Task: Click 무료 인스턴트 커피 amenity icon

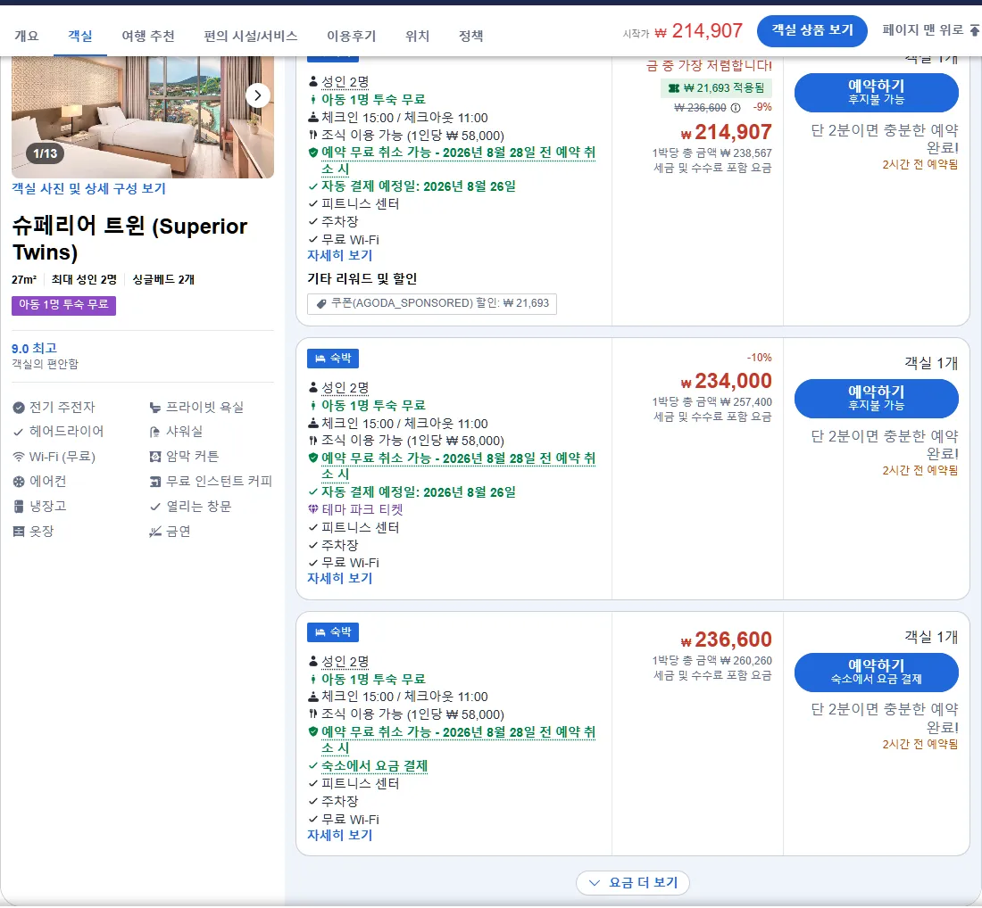Action: tap(154, 482)
